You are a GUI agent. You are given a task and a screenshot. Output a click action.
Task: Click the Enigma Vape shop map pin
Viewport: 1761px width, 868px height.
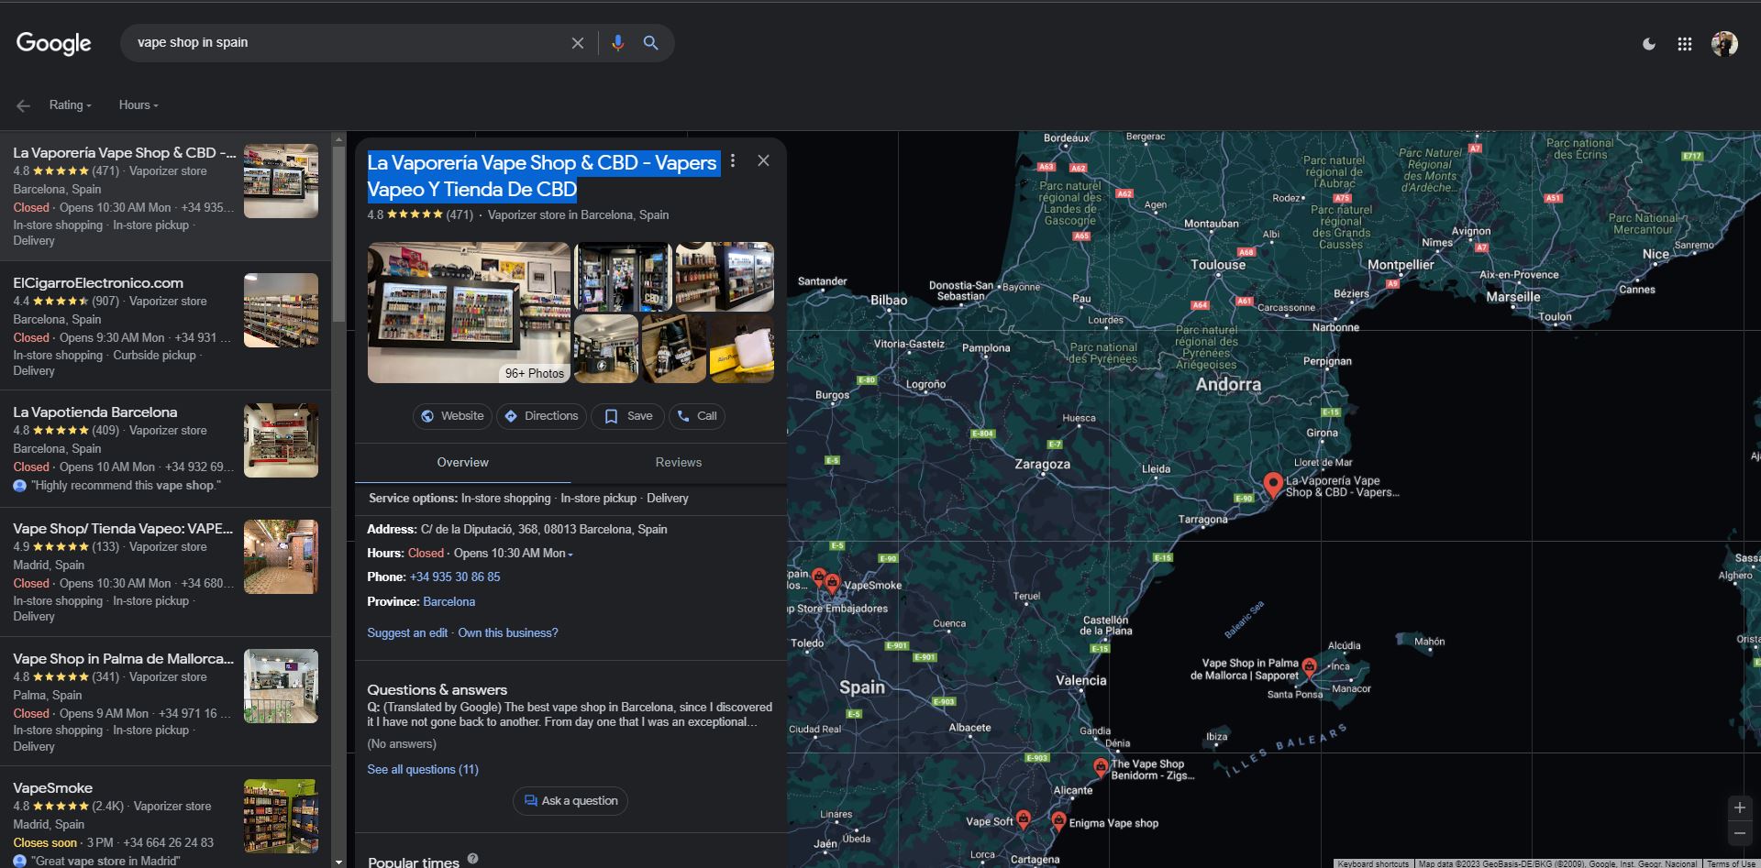coord(1058,819)
